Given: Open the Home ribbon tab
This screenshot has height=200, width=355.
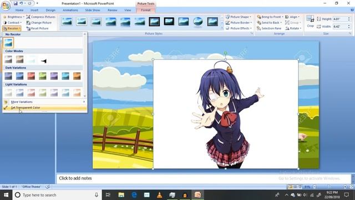Looking at the screenshot, I should pos(19,10).
